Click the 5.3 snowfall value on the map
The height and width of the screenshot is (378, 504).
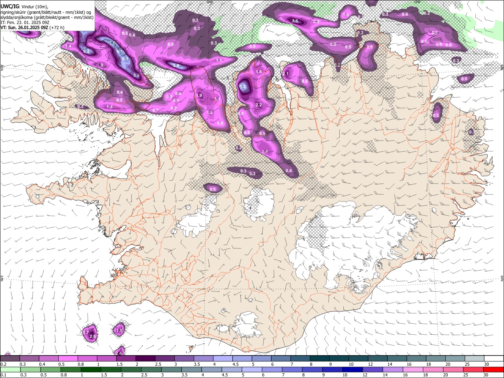[x=87, y=51]
